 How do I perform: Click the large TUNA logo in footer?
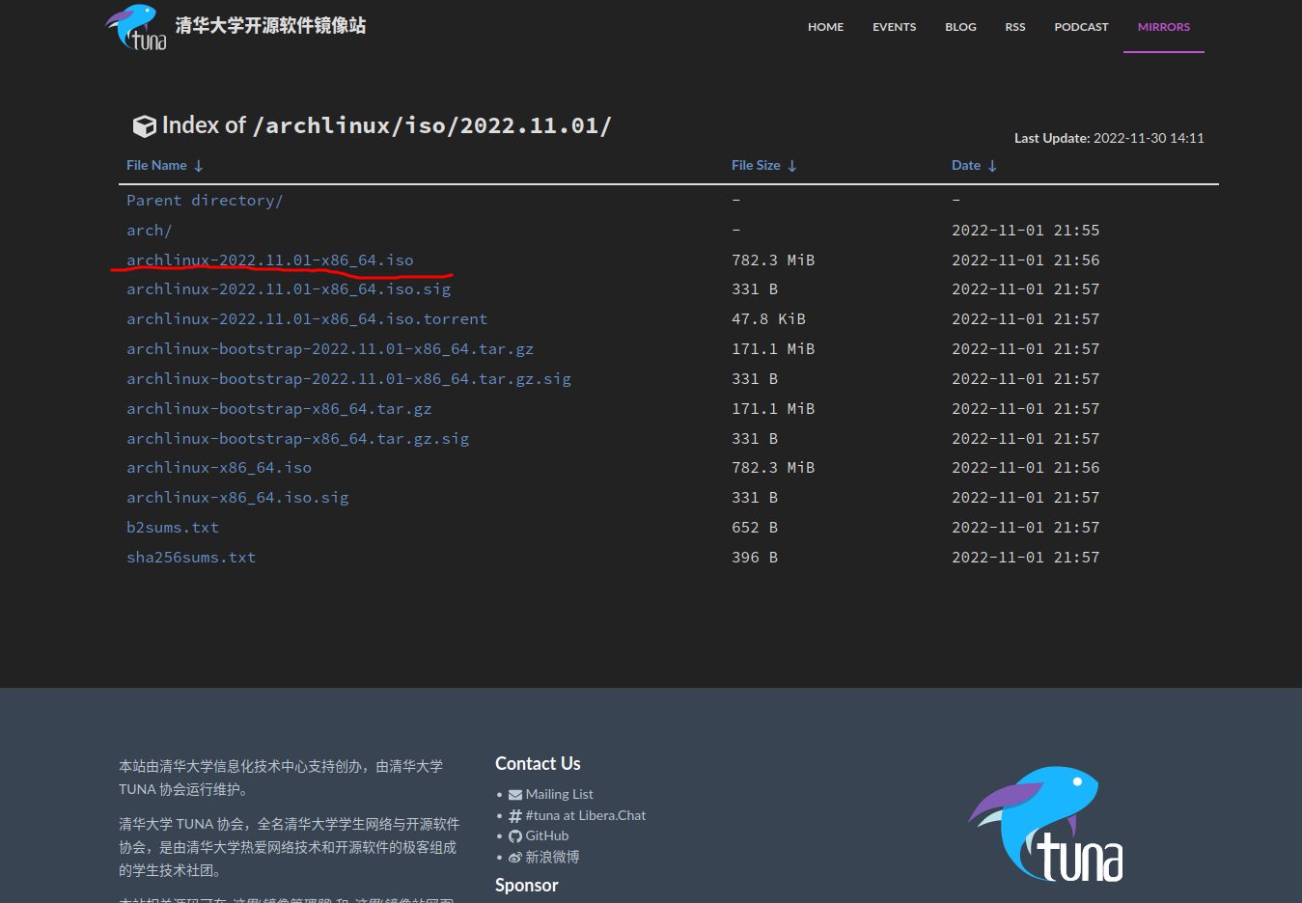[x=1046, y=825]
